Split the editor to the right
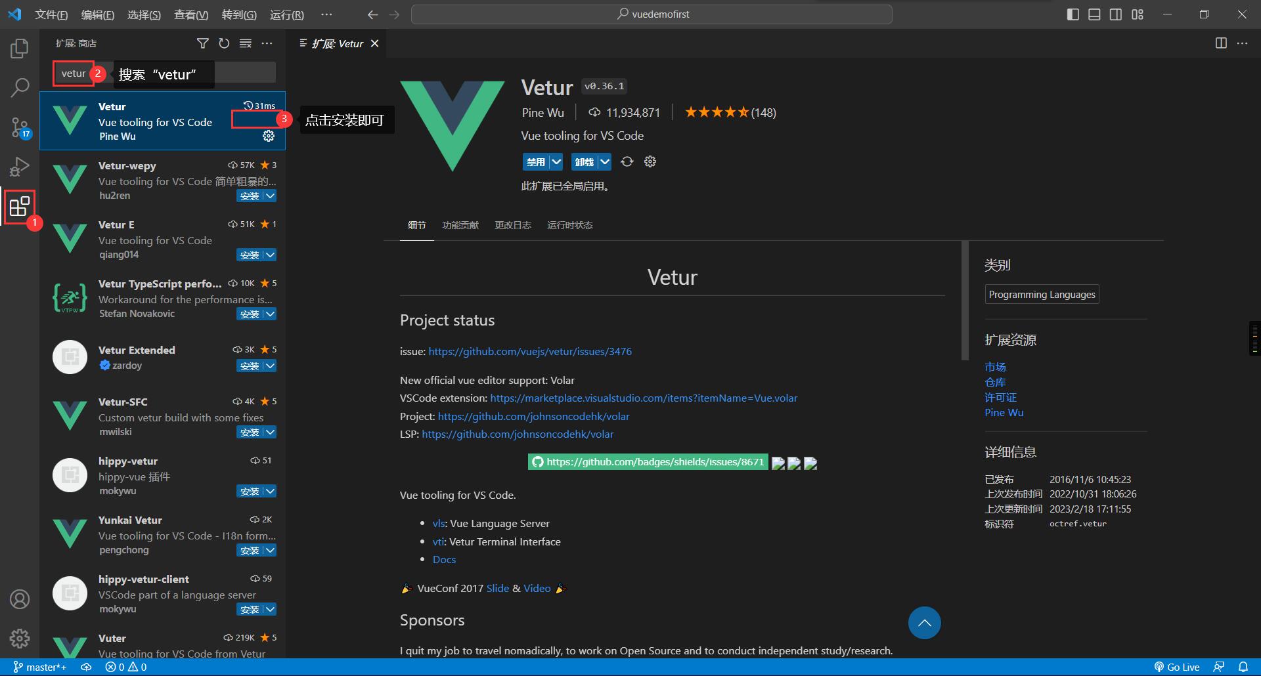This screenshot has width=1261, height=676. [x=1221, y=43]
